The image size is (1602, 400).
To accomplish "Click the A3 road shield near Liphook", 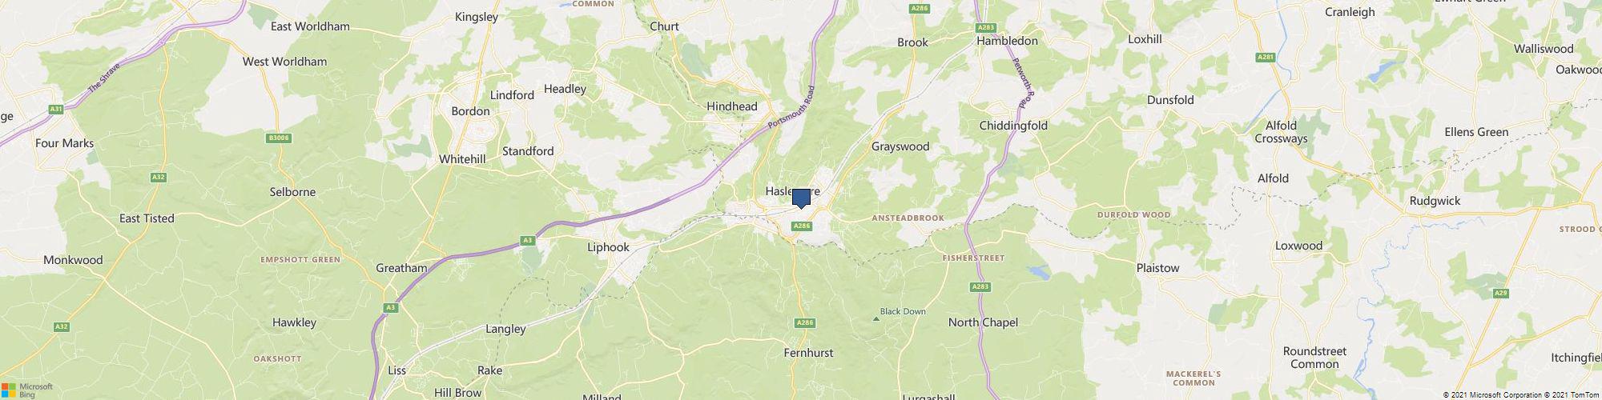I will [x=527, y=240].
